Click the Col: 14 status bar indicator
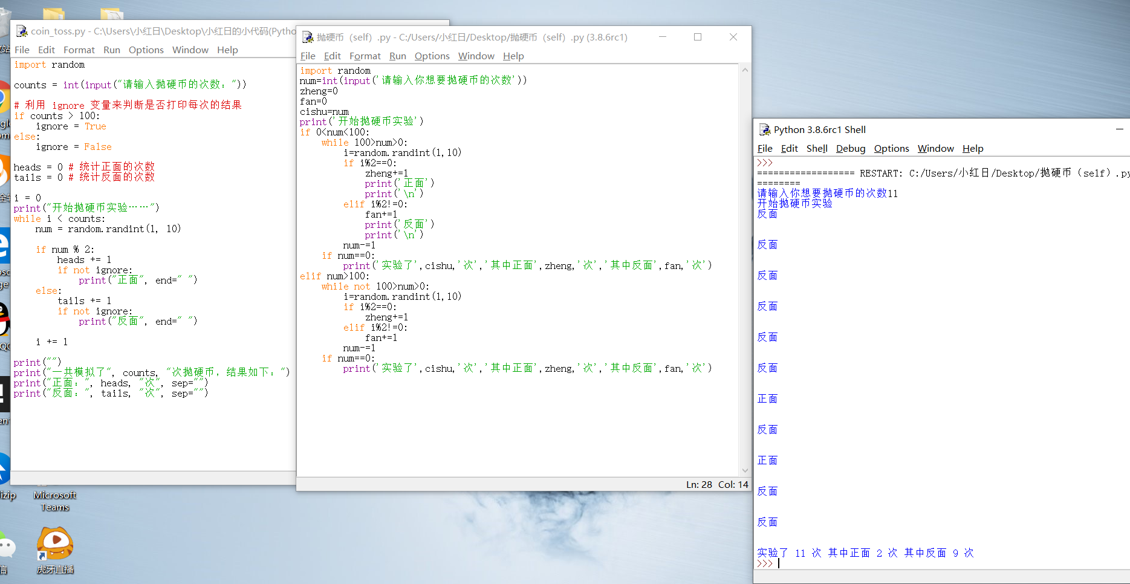This screenshot has height=584, width=1130. click(x=733, y=484)
